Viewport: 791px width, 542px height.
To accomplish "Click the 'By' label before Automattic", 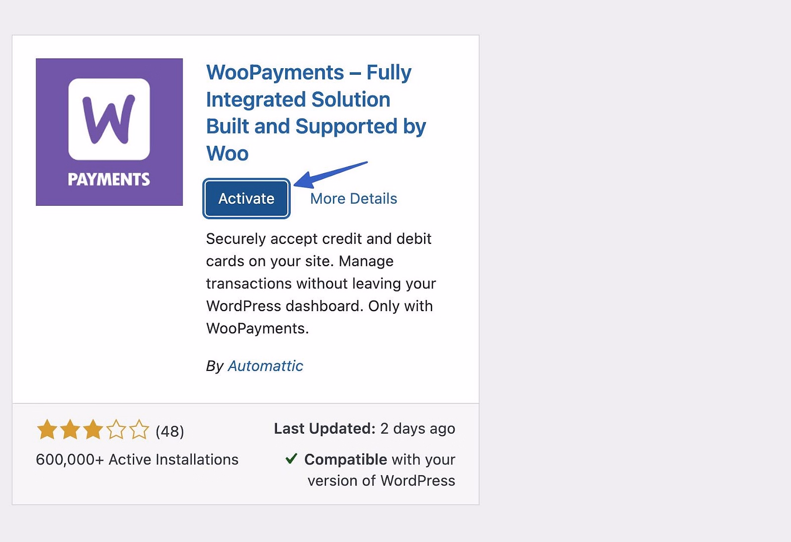I will pyautogui.click(x=214, y=366).
